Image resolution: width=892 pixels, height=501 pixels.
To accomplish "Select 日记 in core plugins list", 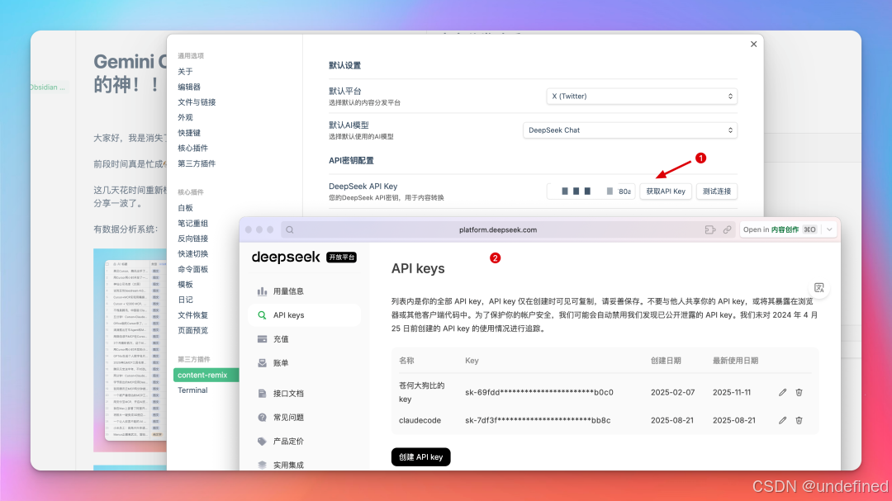I will pyautogui.click(x=185, y=300).
